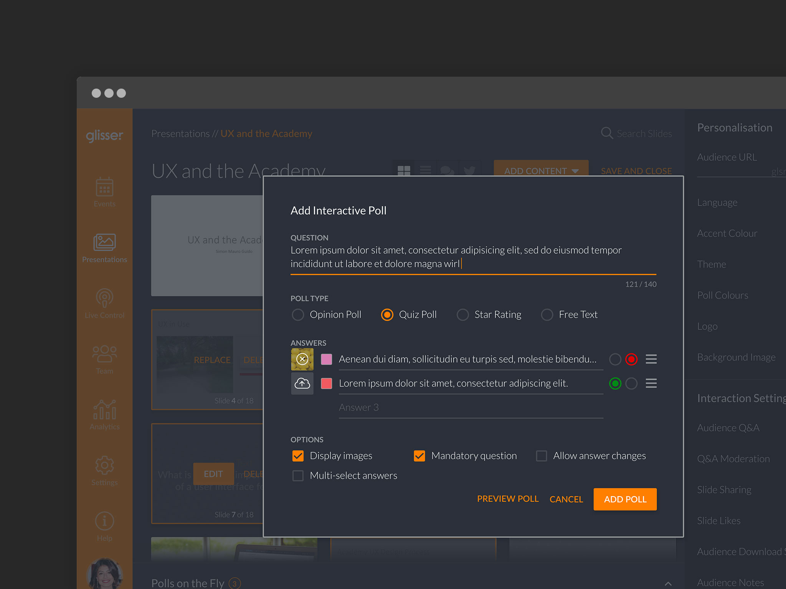Open Help info icon in sidebar
Image resolution: width=786 pixels, height=589 pixels.
pos(104,526)
